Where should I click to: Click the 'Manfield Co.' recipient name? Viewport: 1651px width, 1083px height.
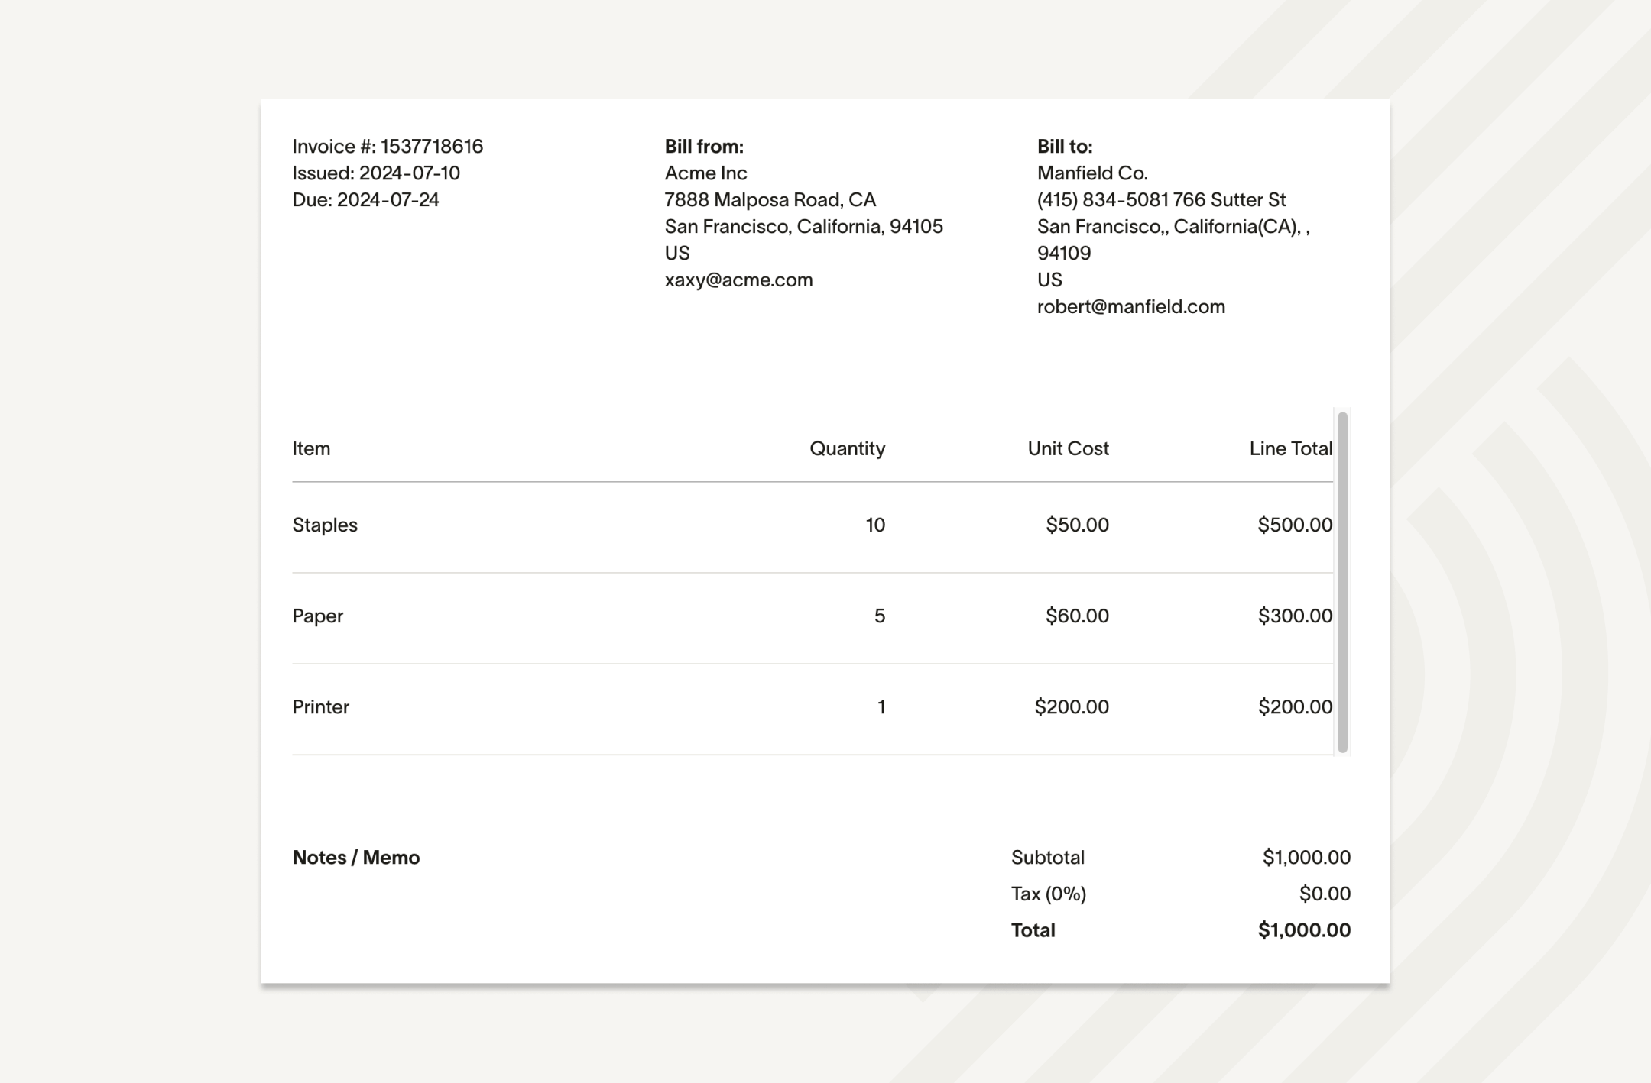pos(1092,173)
